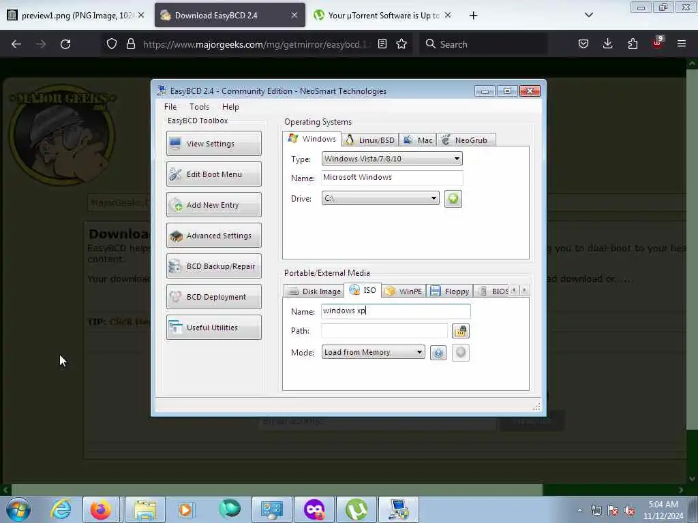Click the Firefox Search box
This screenshot has height=523, width=698.
point(483,44)
